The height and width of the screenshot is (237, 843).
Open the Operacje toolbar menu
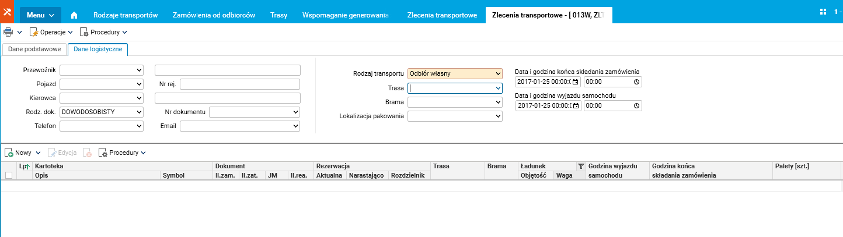click(x=51, y=32)
